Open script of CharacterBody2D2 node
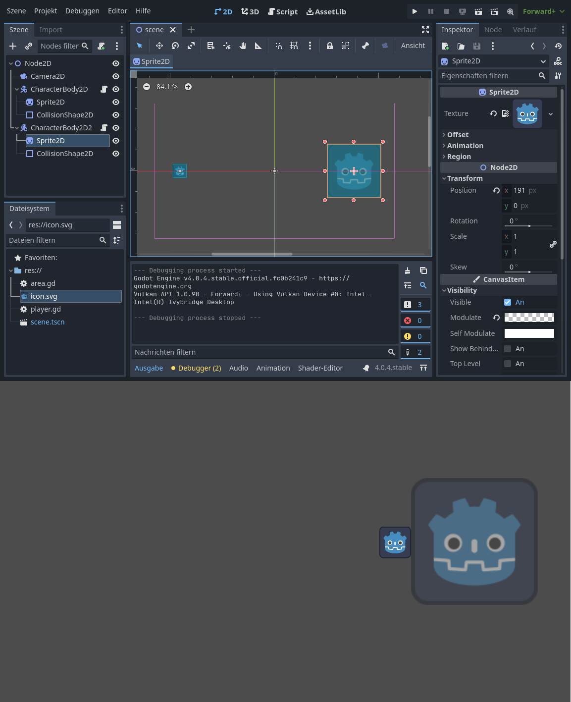The image size is (571, 702). [x=104, y=128]
